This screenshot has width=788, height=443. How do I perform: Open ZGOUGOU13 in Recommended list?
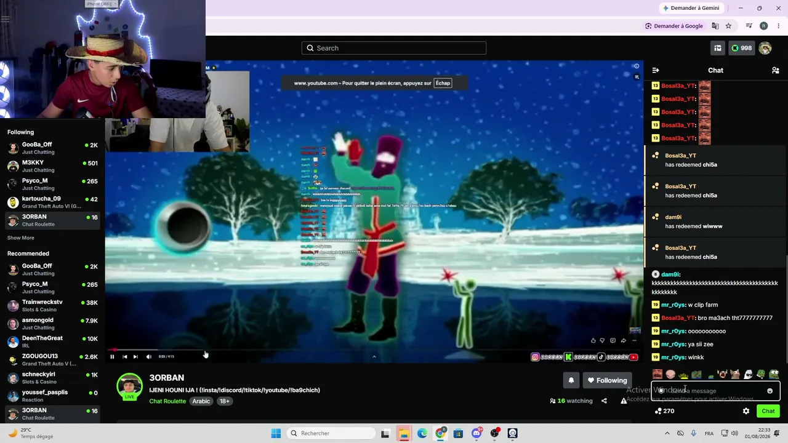coord(52,360)
